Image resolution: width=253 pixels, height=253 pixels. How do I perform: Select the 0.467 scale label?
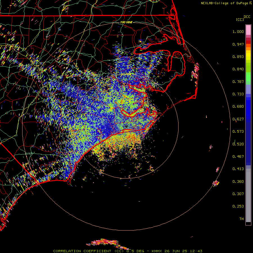(238, 157)
